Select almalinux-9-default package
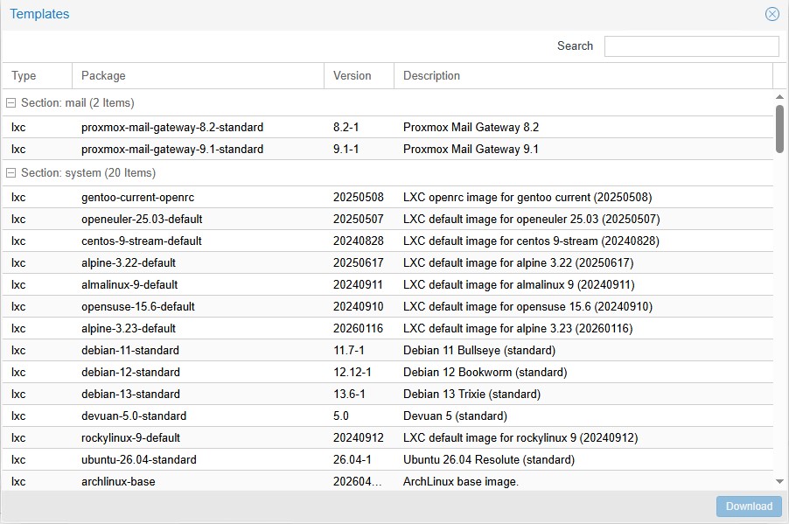This screenshot has height=524, width=789. [129, 285]
